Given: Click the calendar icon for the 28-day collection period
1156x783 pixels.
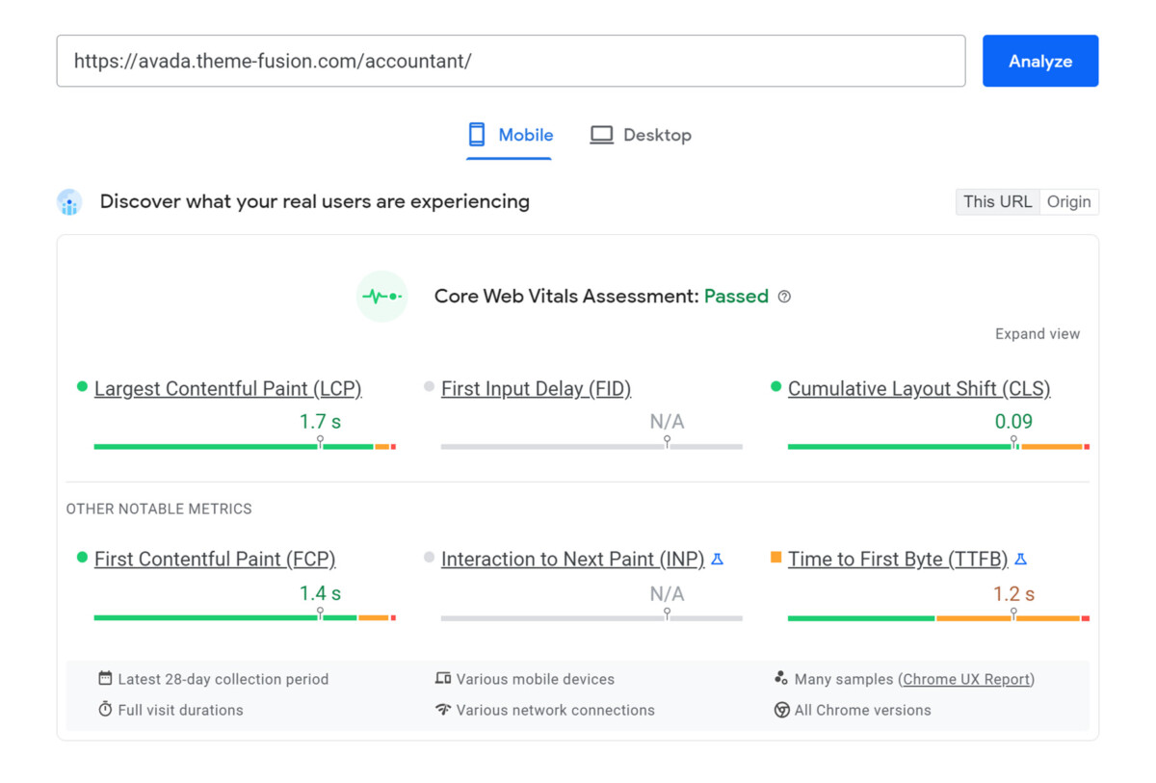Looking at the screenshot, I should [104, 678].
